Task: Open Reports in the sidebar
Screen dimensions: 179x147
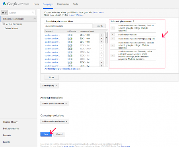Action: pyautogui.click(x=7, y=135)
